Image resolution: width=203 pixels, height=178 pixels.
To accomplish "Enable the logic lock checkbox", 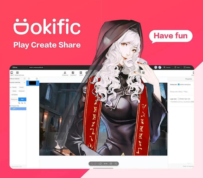I will 178,99.
